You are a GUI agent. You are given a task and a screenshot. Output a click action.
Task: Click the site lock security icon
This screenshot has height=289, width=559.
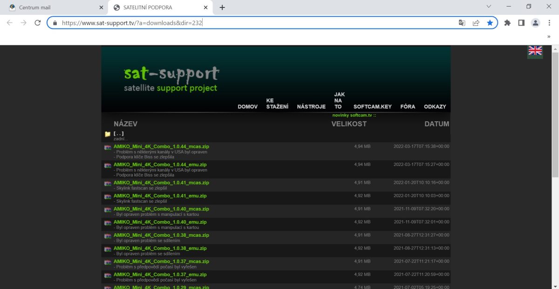tap(55, 22)
